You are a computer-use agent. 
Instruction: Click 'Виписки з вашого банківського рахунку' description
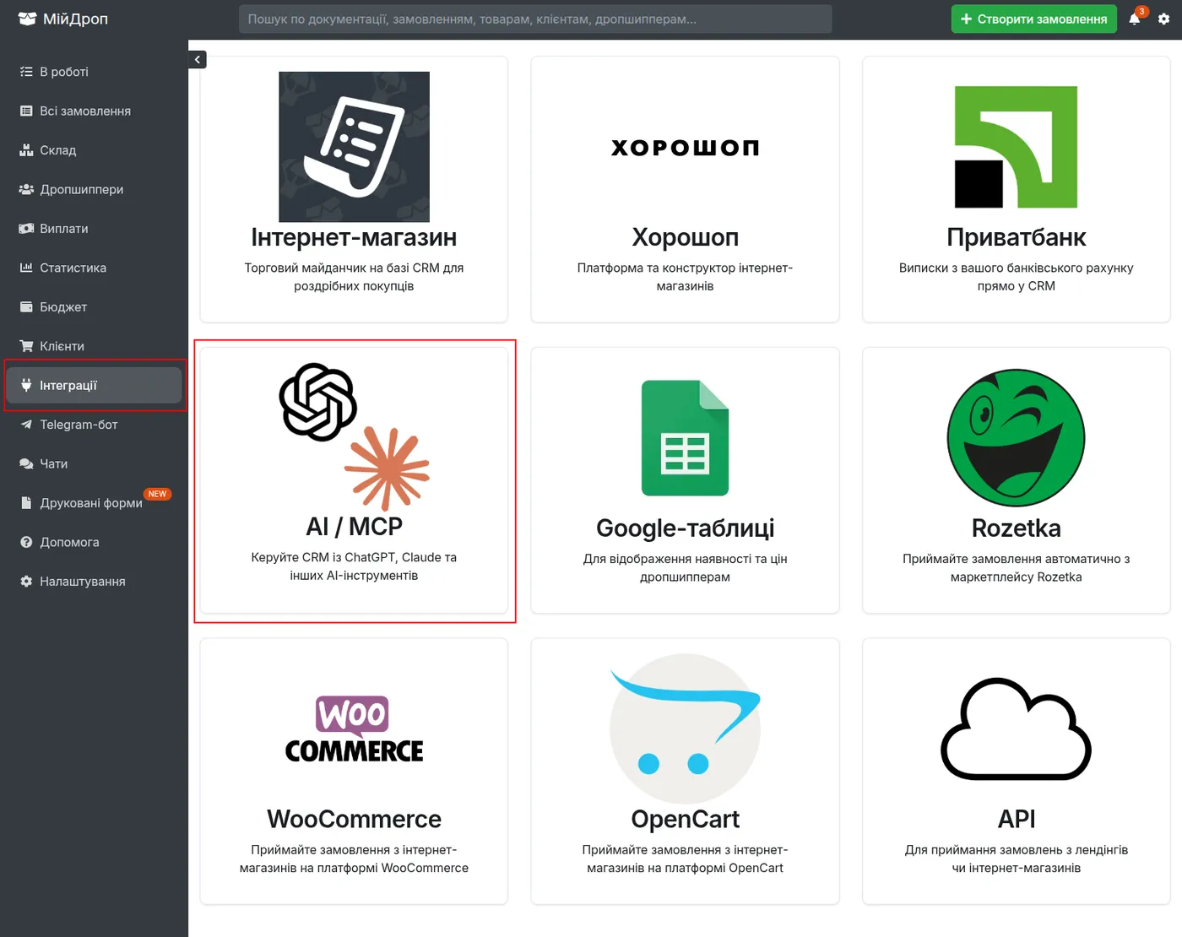click(x=1016, y=277)
